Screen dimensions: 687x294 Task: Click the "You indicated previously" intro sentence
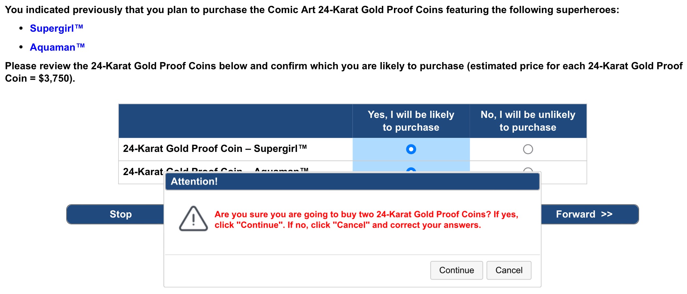312,10
